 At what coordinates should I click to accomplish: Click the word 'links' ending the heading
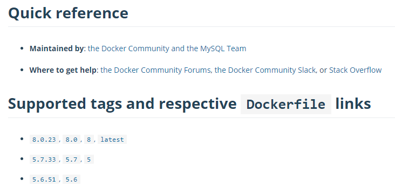point(353,103)
